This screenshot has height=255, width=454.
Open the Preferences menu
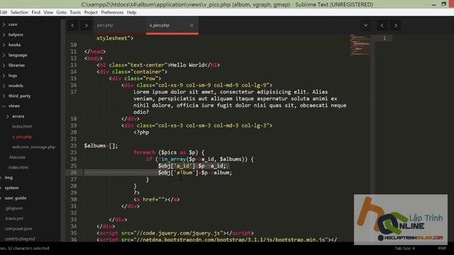[112, 13]
